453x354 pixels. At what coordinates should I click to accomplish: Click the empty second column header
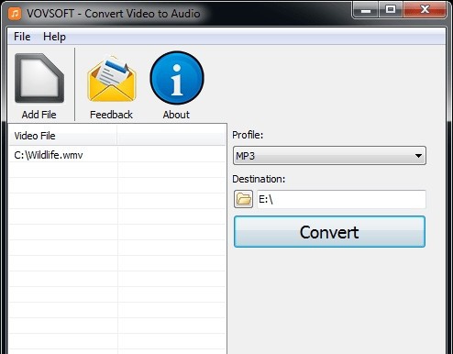pos(171,136)
